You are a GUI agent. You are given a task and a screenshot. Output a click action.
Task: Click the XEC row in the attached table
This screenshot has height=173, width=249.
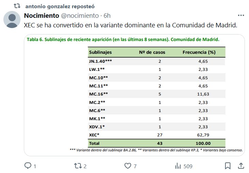(157, 135)
